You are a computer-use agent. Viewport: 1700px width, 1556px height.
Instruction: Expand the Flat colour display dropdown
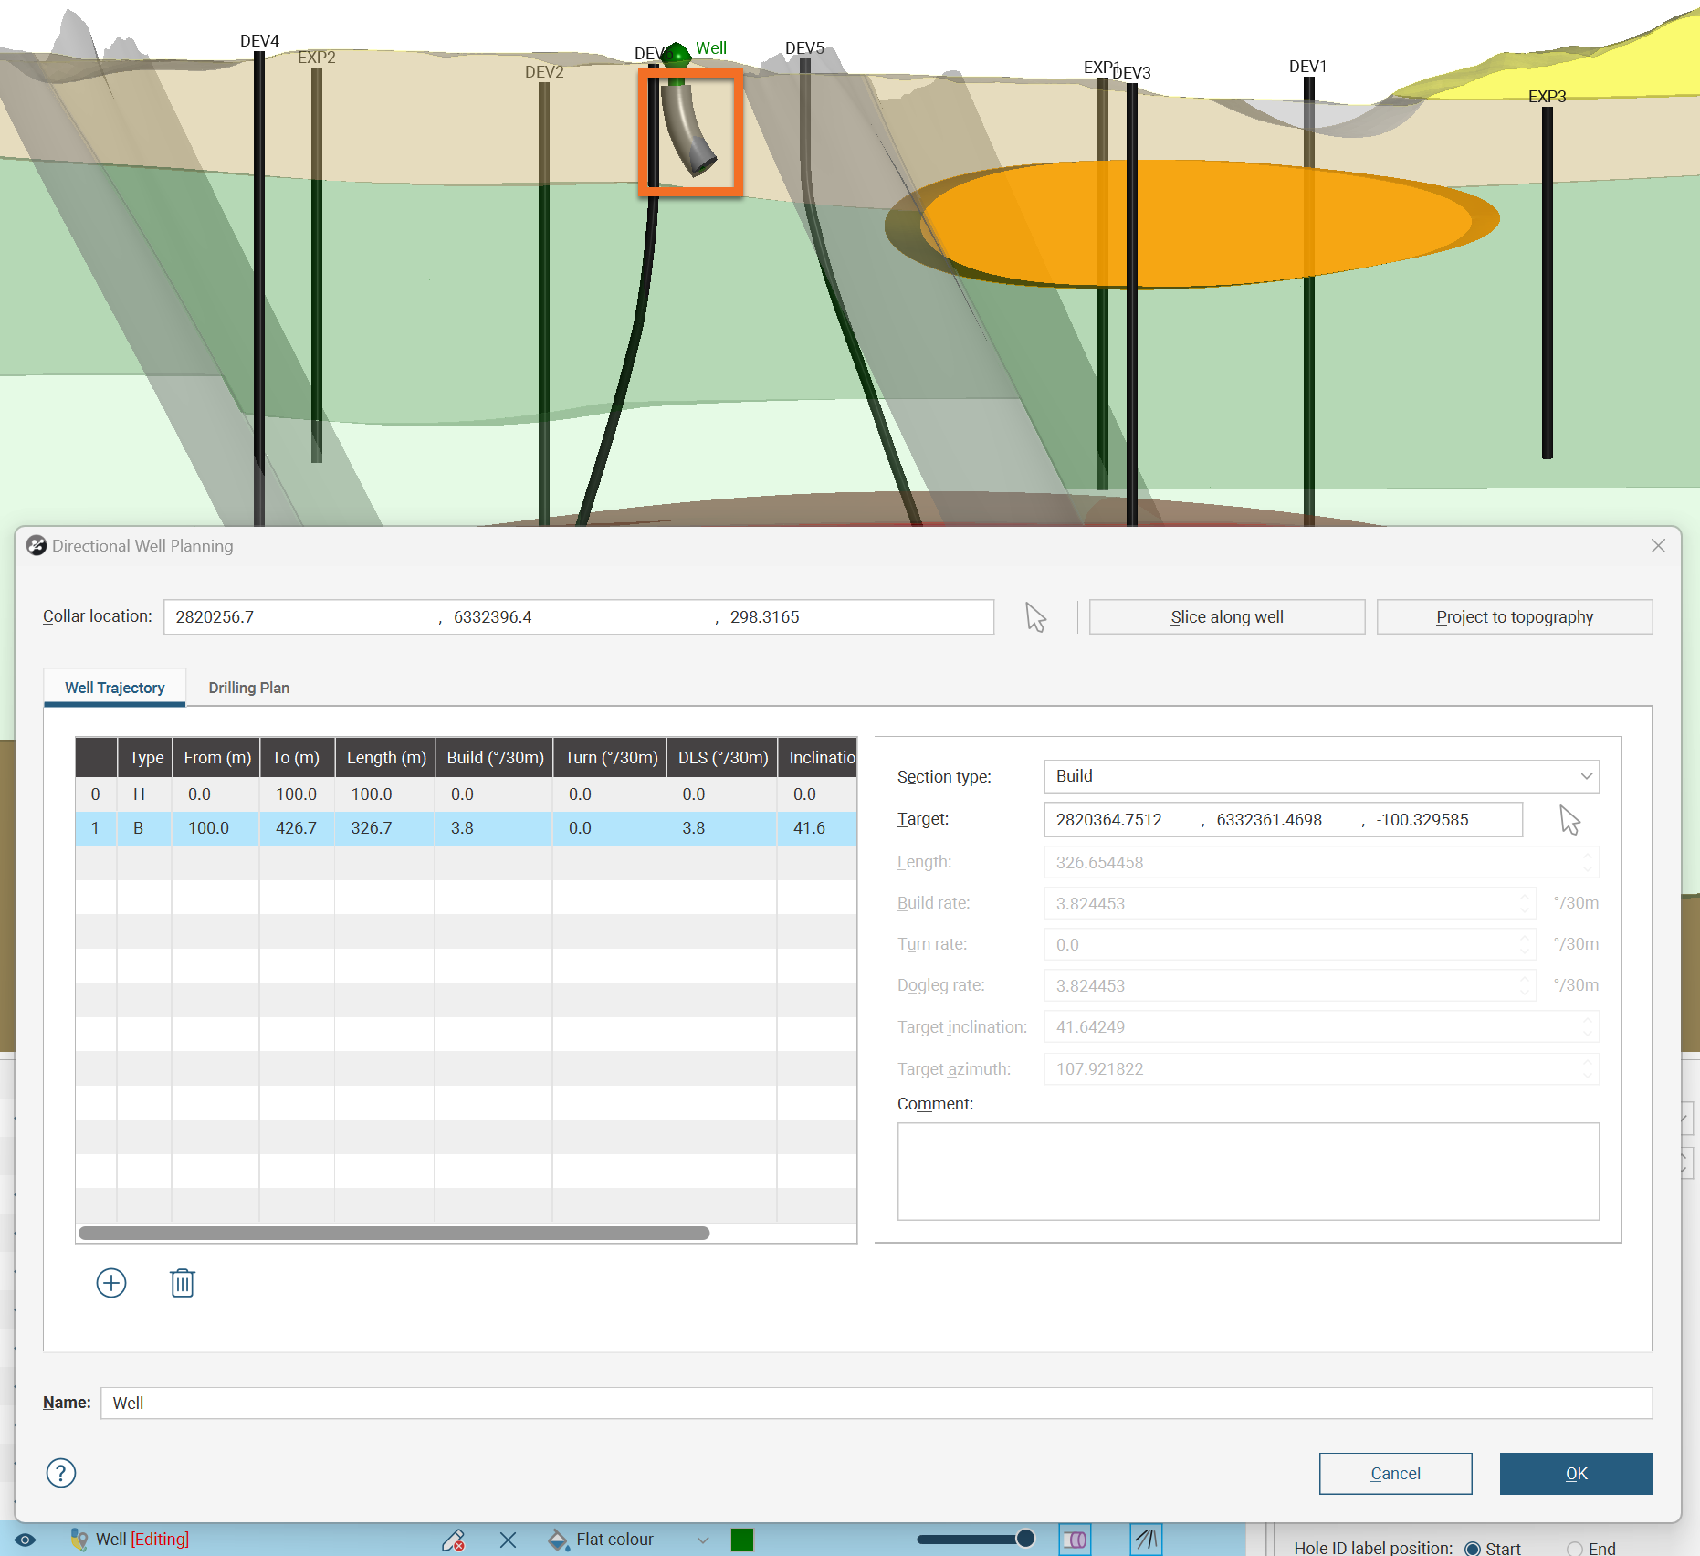[702, 1540]
